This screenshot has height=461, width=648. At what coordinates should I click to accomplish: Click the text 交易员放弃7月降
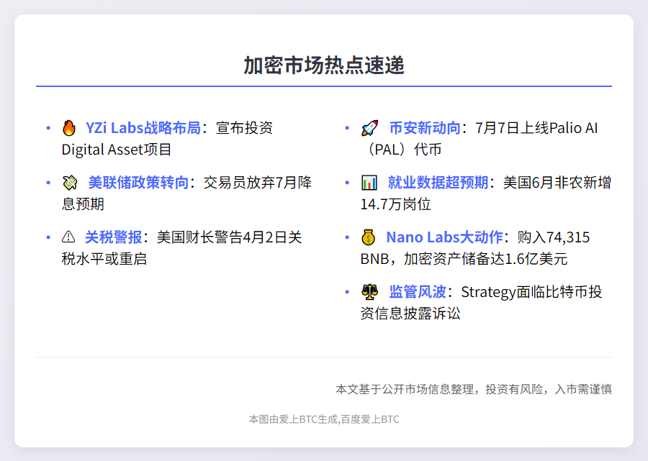point(258,183)
